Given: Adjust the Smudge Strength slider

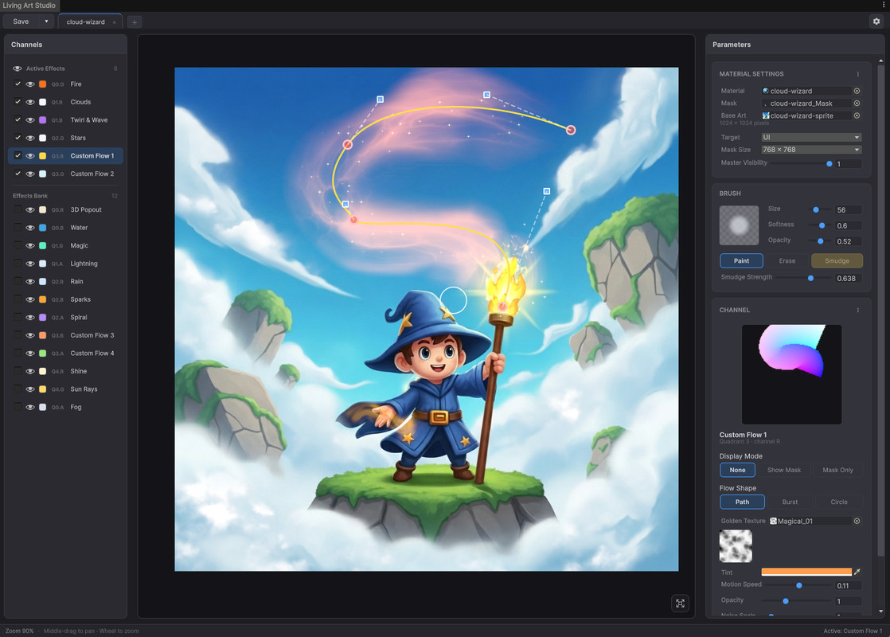Looking at the screenshot, I should (810, 278).
